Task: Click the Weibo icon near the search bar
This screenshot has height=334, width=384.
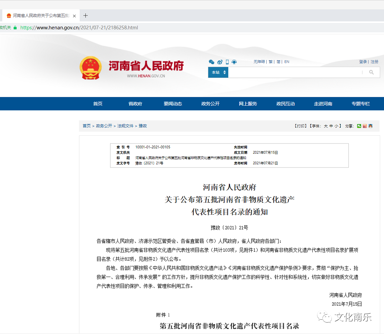Action: pos(219,62)
